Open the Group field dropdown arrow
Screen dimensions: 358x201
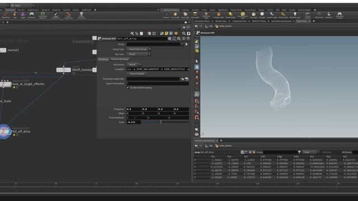pos(182,44)
